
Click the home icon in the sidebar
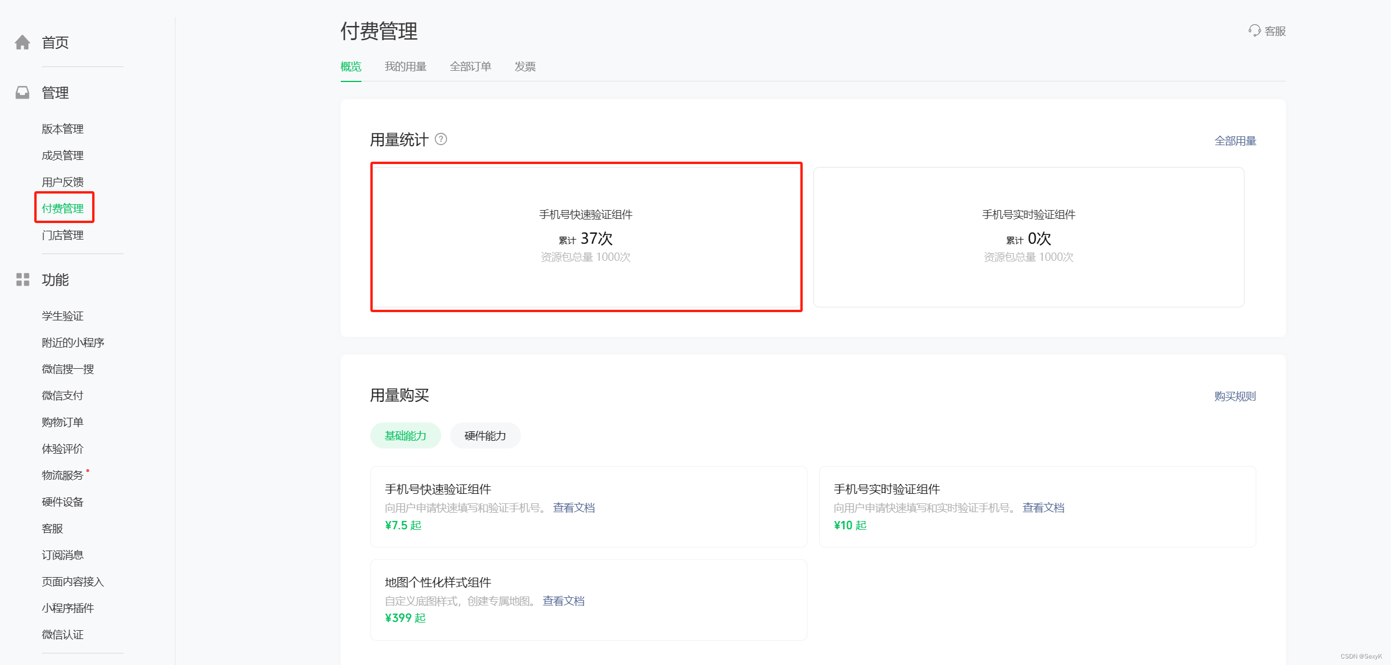pos(22,42)
